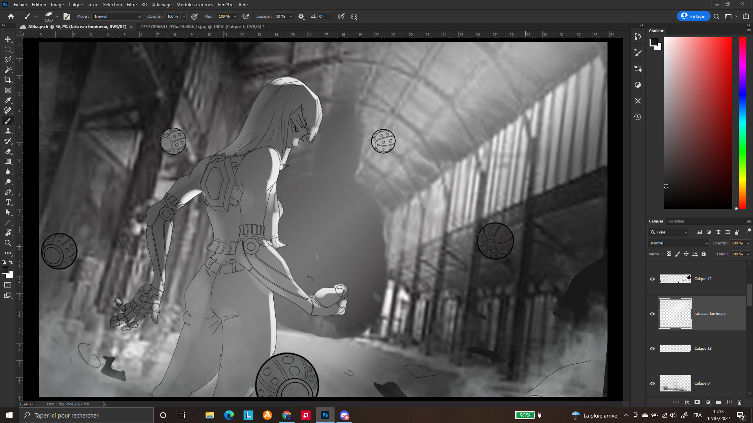Select the Eyedropper tool
Image resolution: width=753 pixels, height=423 pixels.
point(8,100)
